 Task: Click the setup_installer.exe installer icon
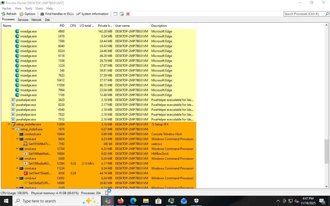[x=13, y=124]
